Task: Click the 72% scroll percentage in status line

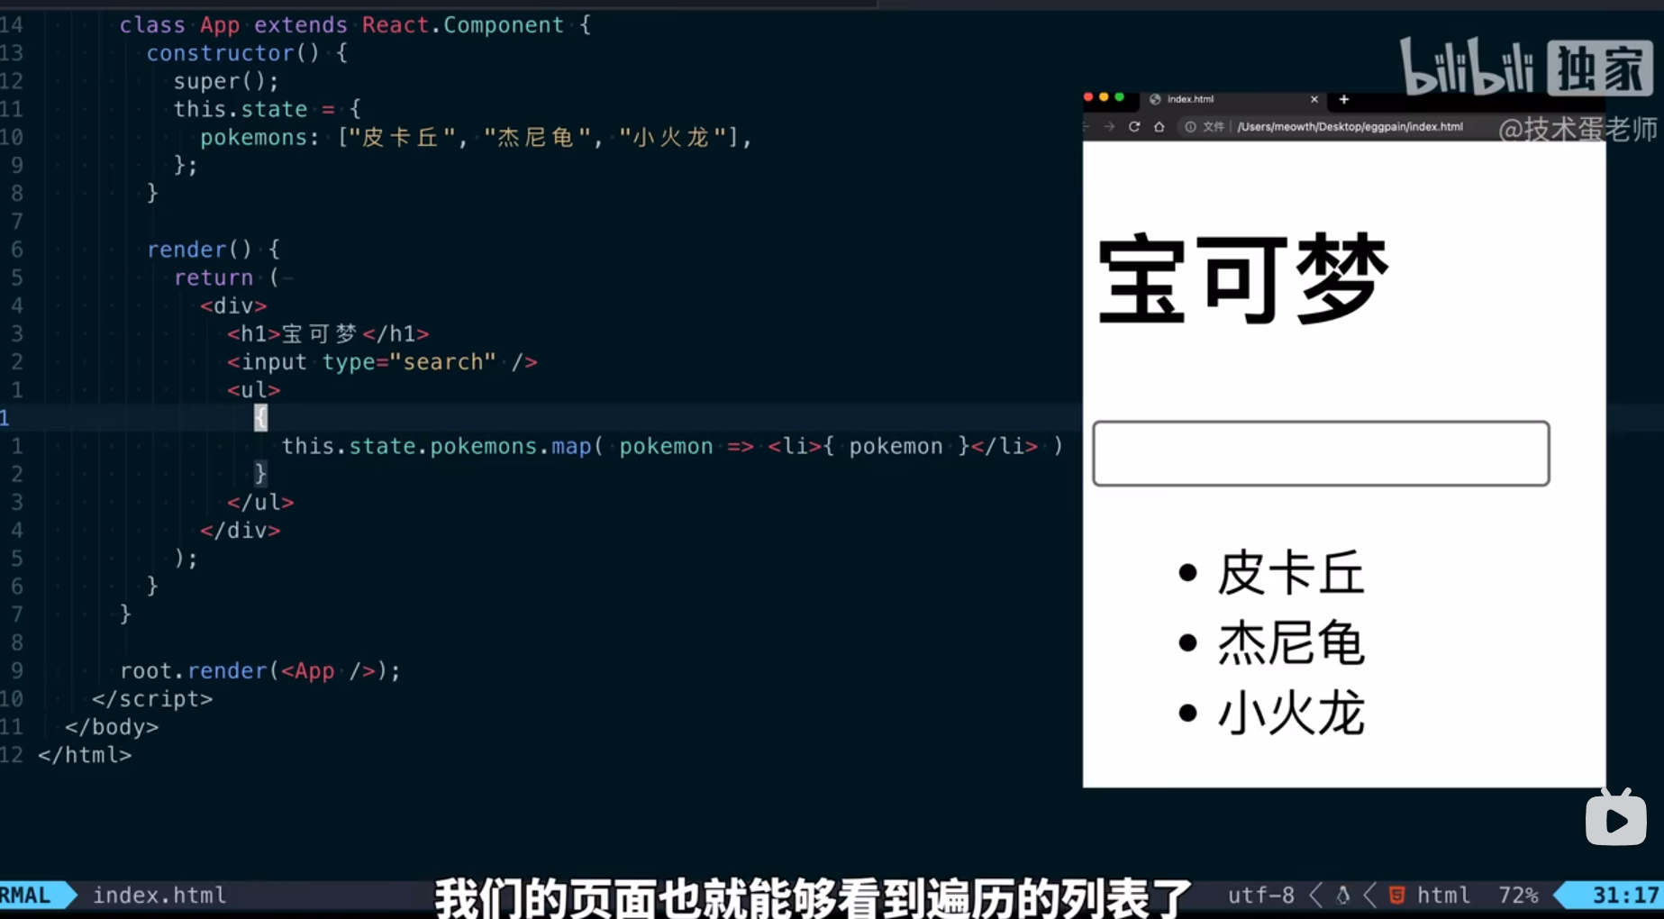Action: pyautogui.click(x=1518, y=895)
